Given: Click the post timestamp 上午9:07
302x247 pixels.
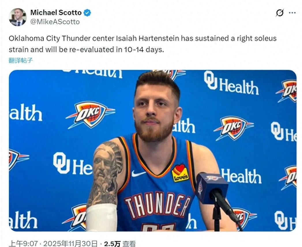Looking at the screenshot, I should click(23, 244).
